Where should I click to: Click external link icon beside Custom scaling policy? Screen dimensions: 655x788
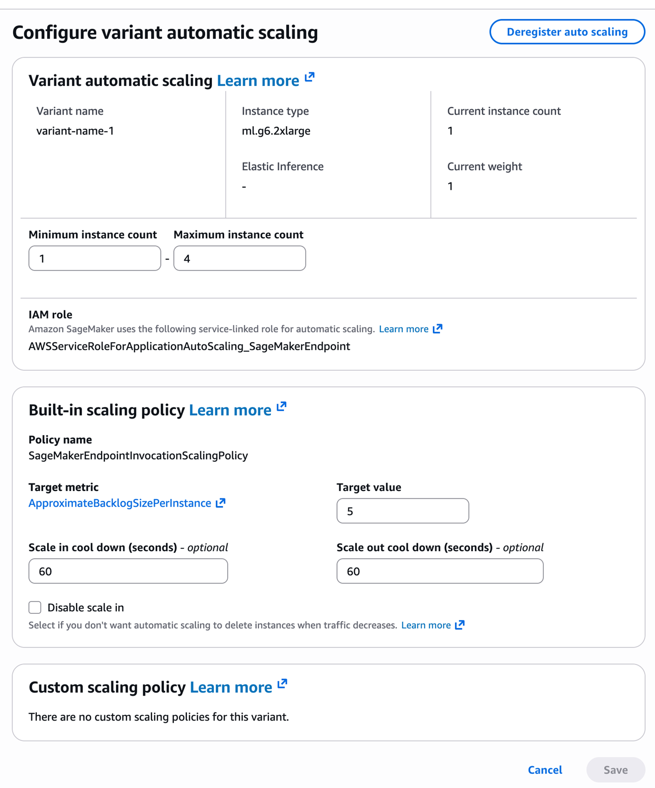click(x=282, y=684)
